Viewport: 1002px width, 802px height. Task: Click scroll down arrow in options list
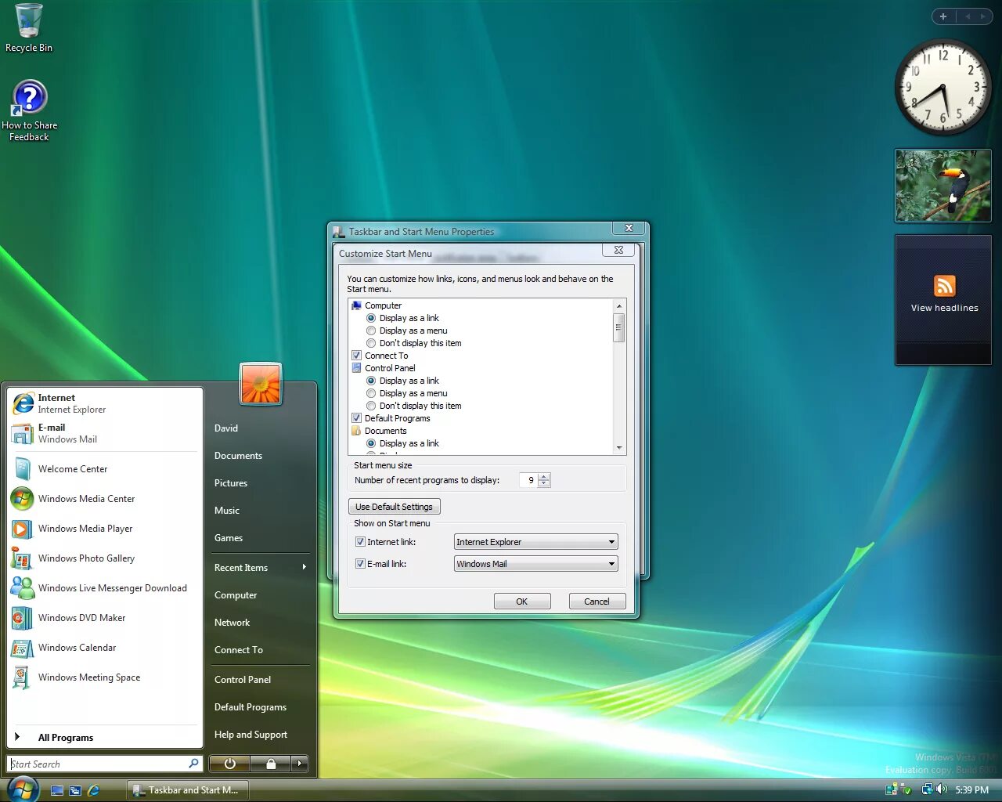point(619,448)
